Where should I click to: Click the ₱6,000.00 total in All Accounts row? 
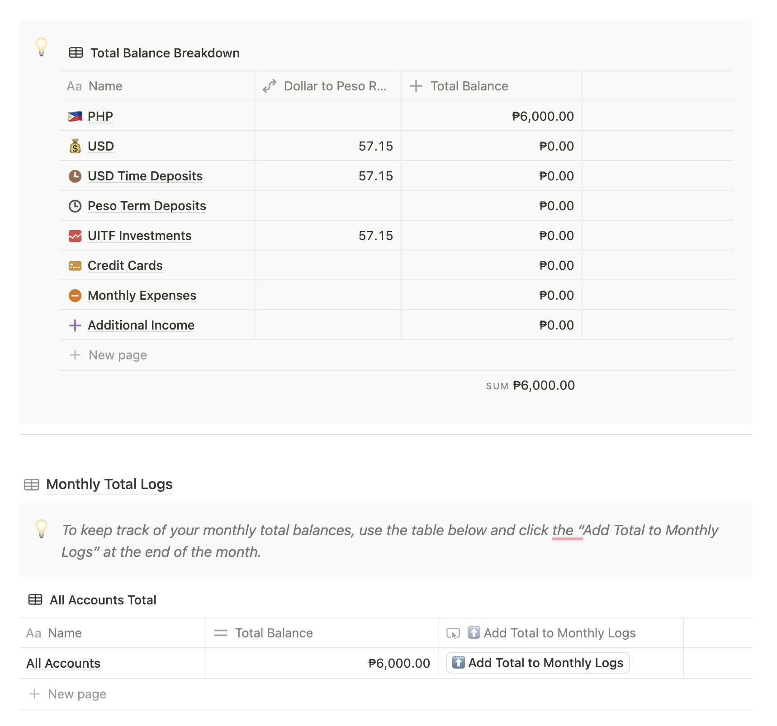[322, 663]
